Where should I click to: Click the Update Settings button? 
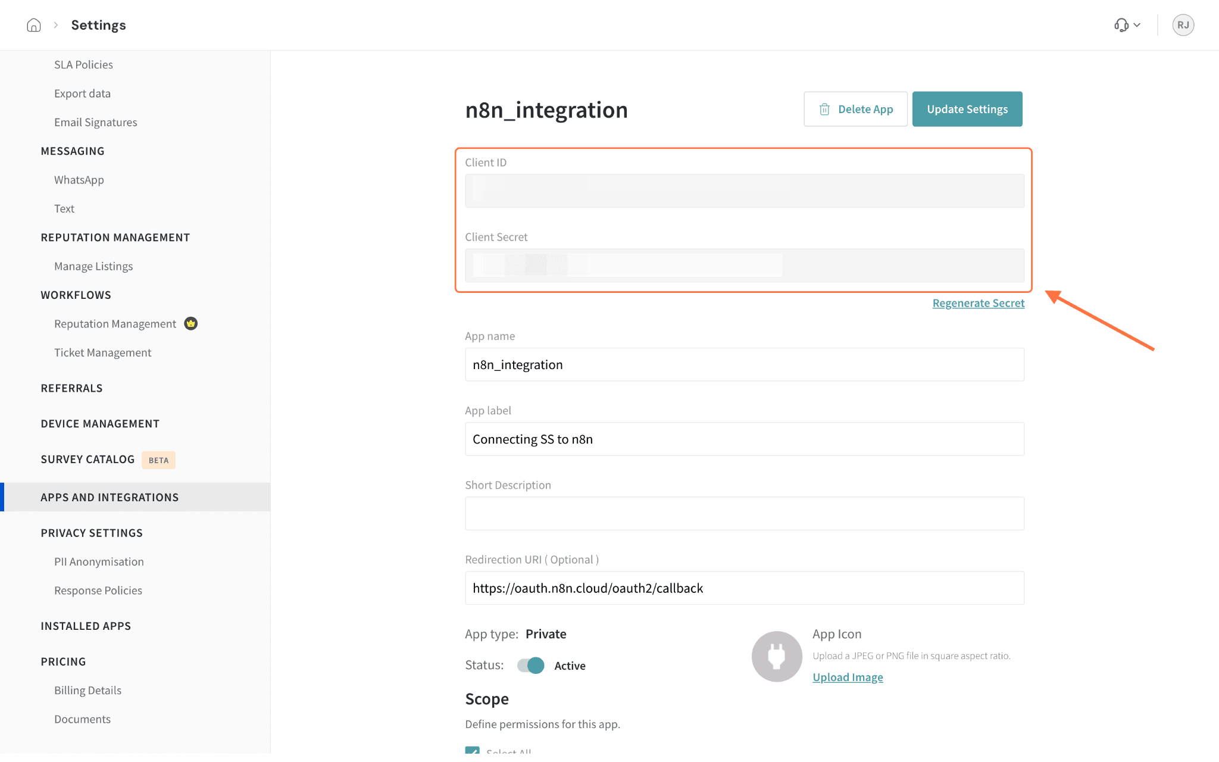click(x=967, y=109)
